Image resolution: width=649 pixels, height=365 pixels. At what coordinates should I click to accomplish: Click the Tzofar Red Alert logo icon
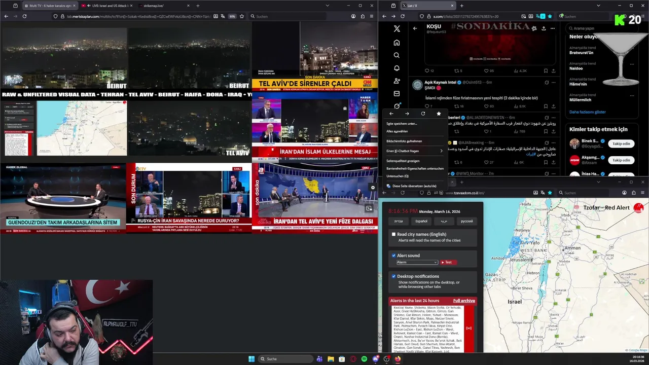point(638,207)
